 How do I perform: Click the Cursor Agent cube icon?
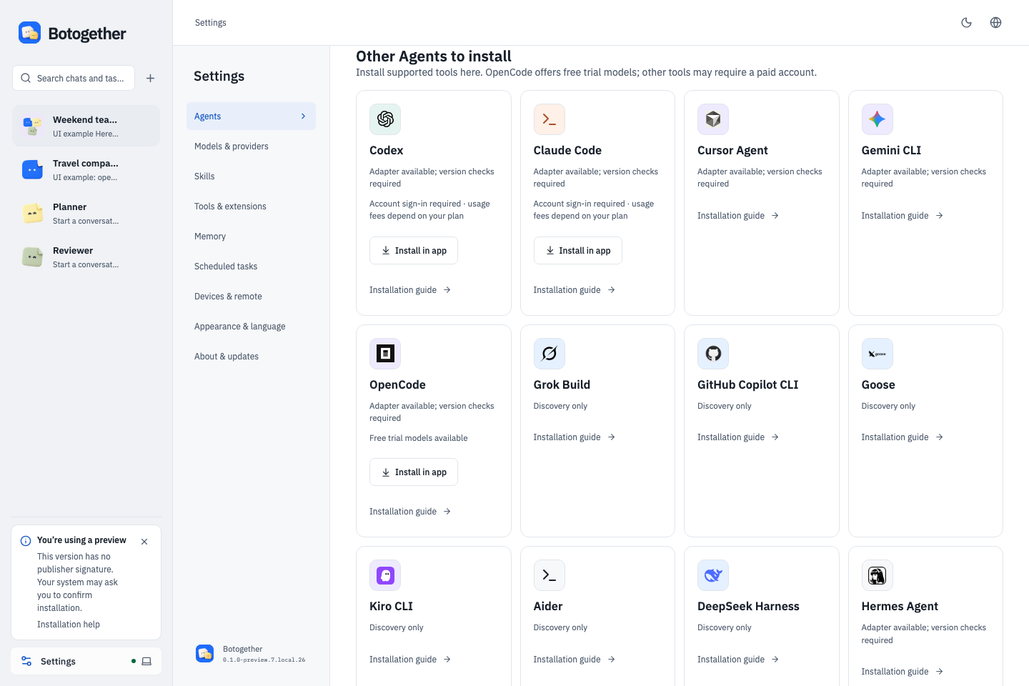[713, 119]
